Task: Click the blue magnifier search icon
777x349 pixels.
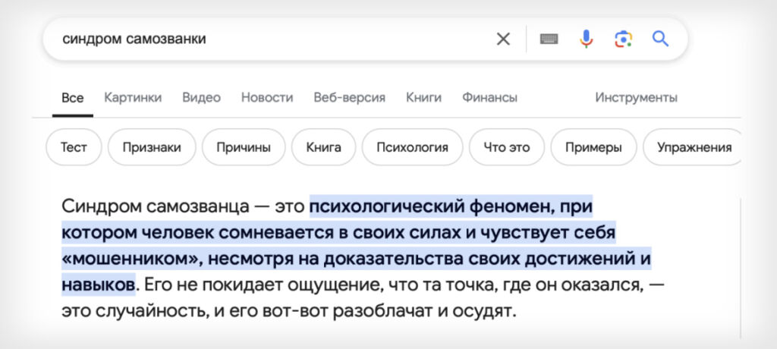Action: click(660, 39)
